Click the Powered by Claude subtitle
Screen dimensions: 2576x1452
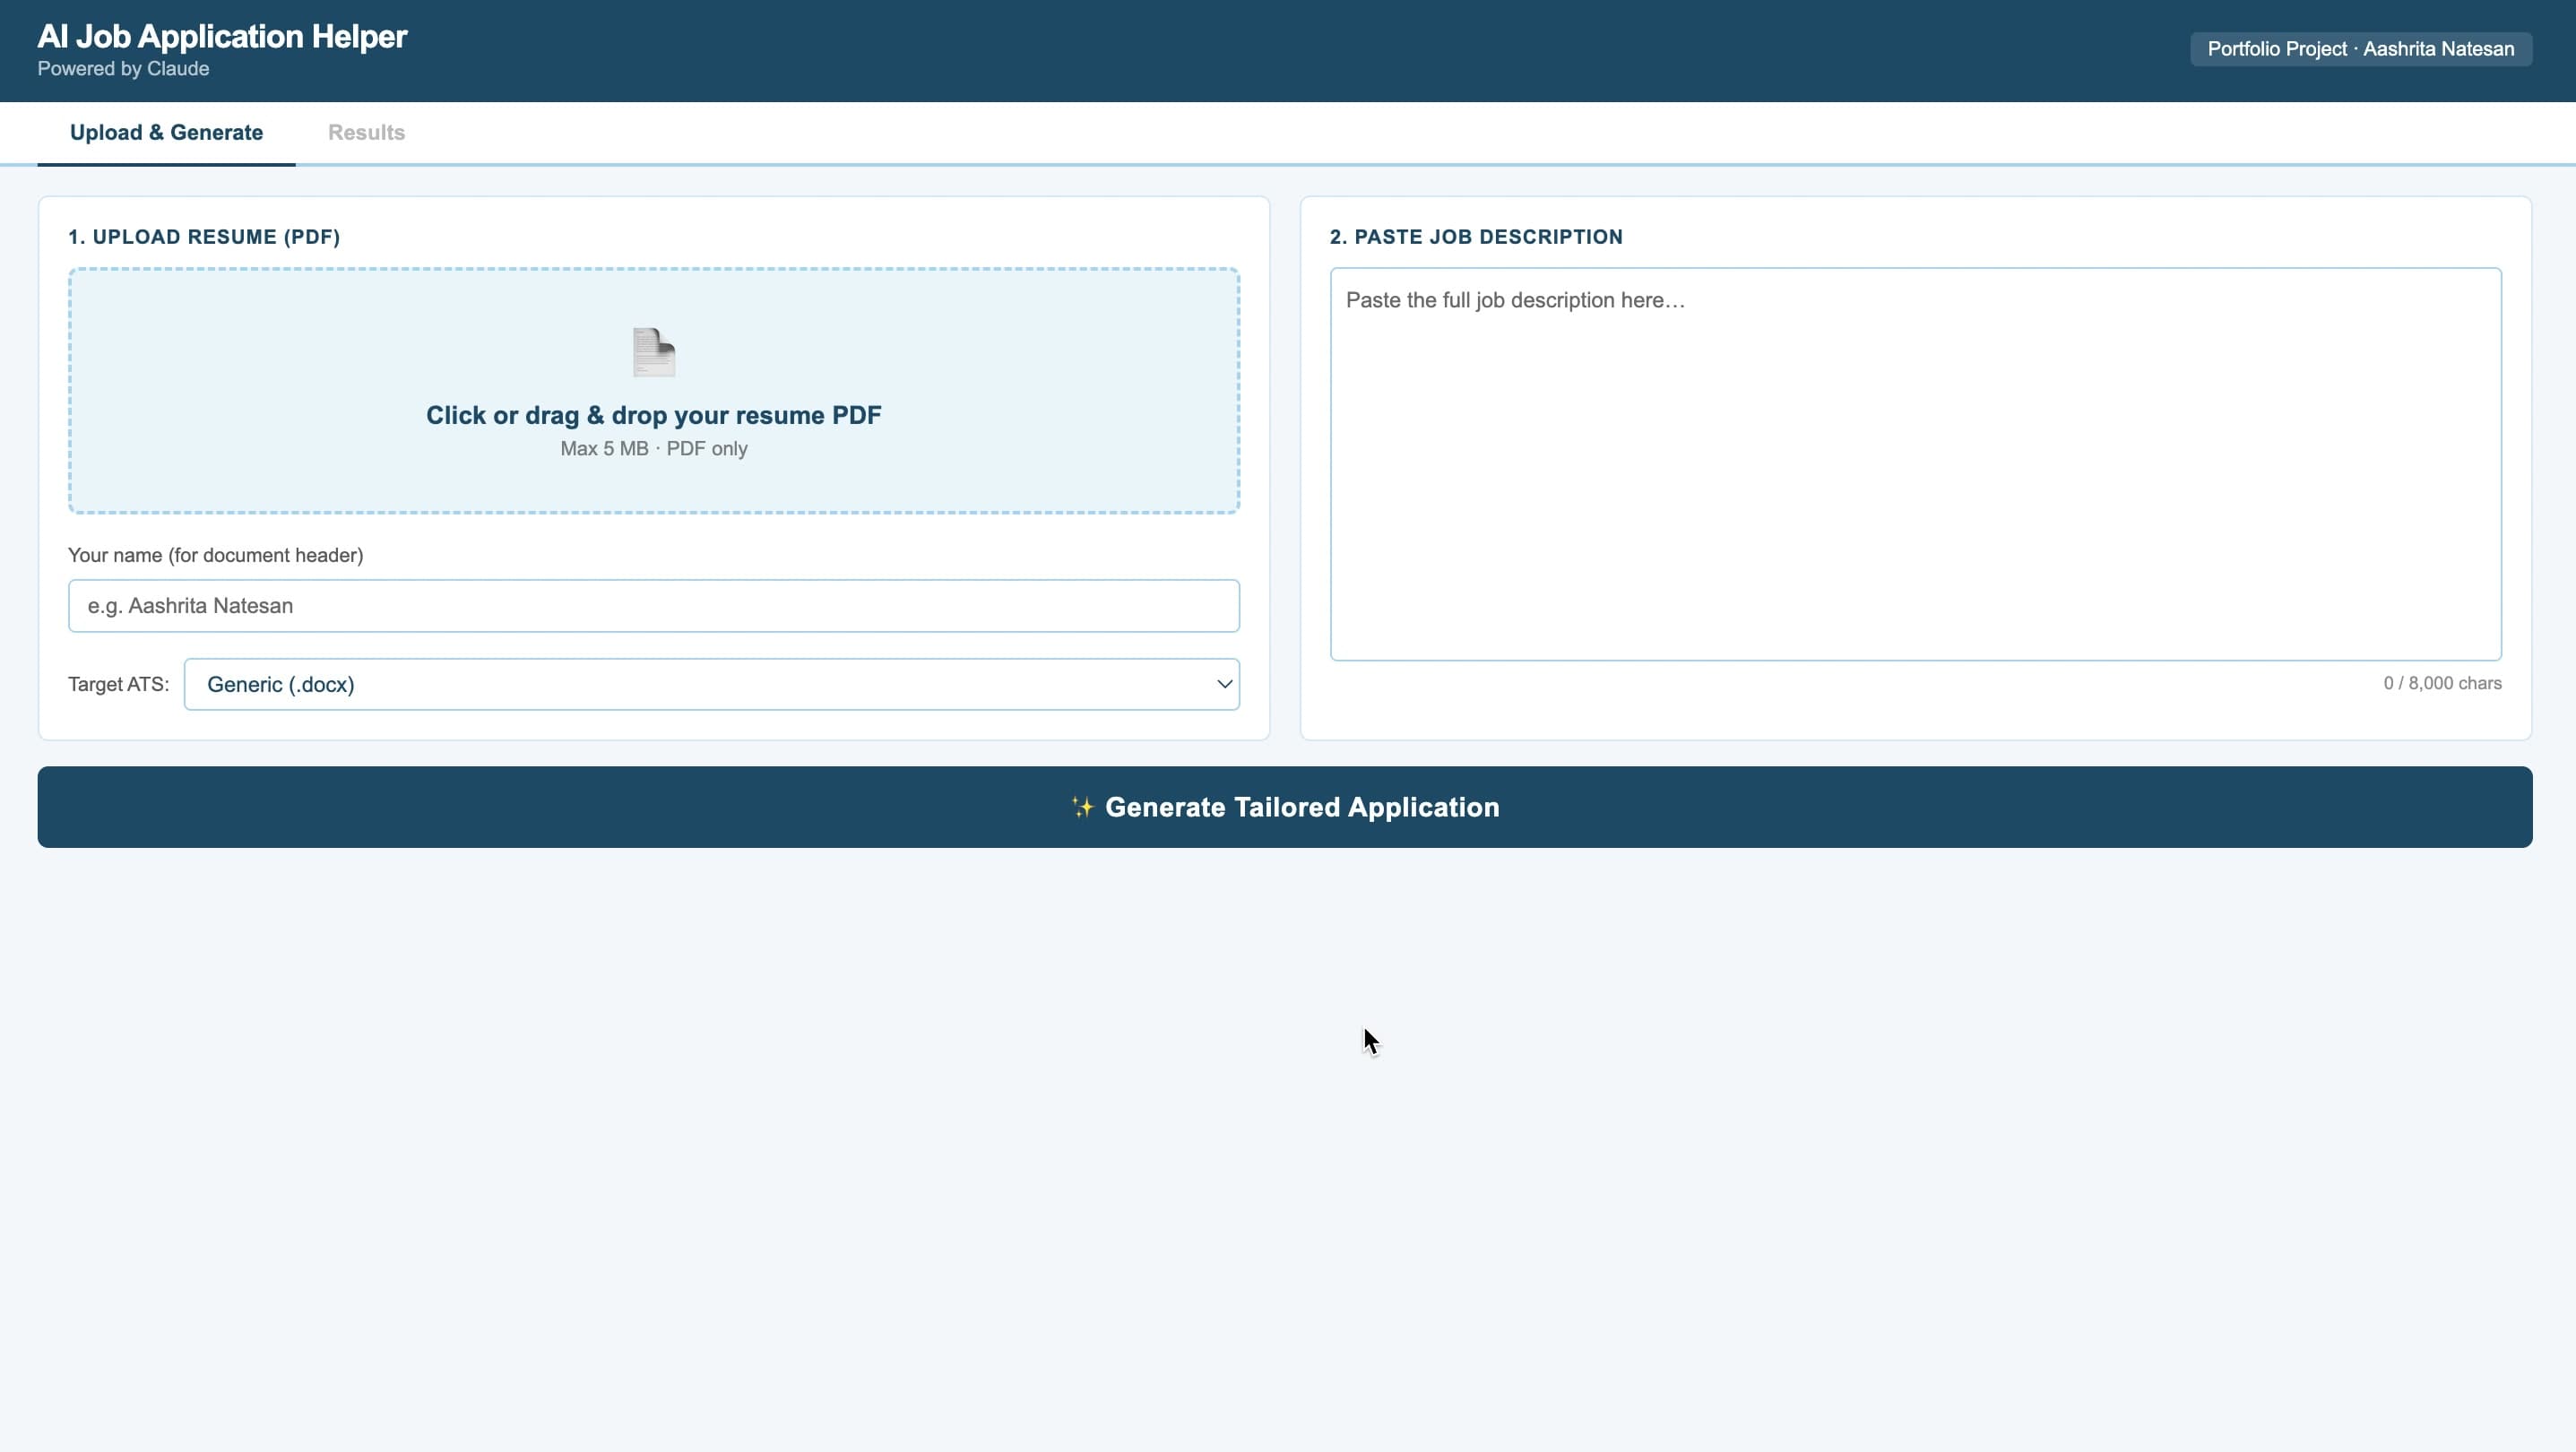[x=123, y=69]
